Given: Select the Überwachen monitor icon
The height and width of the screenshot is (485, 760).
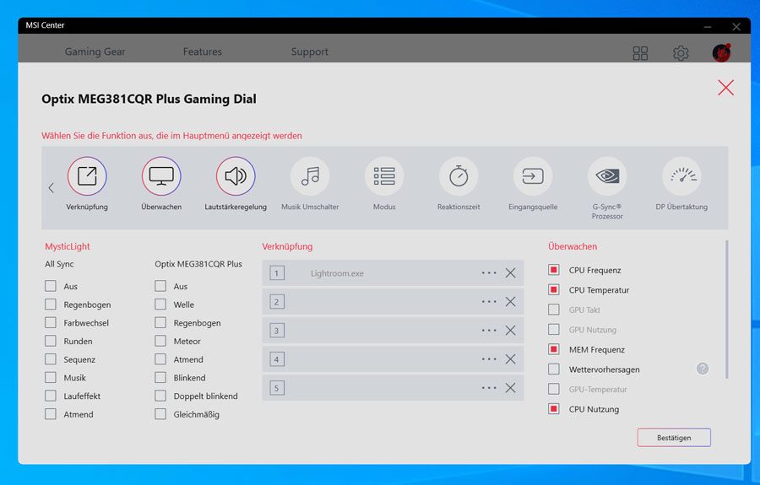Looking at the screenshot, I should [x=161, y=176].
